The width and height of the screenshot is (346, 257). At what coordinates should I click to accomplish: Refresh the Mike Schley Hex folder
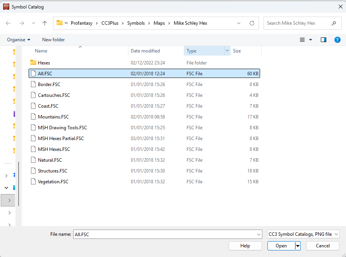coord(252,23)
